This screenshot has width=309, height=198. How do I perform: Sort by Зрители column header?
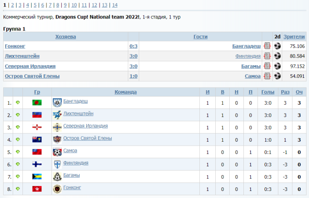294,37
